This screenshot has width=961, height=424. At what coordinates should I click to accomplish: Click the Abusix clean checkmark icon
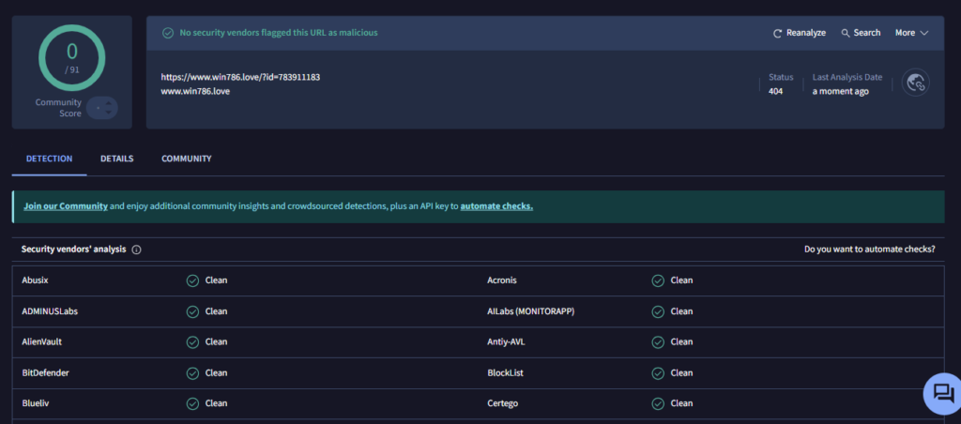coord(192,280)
